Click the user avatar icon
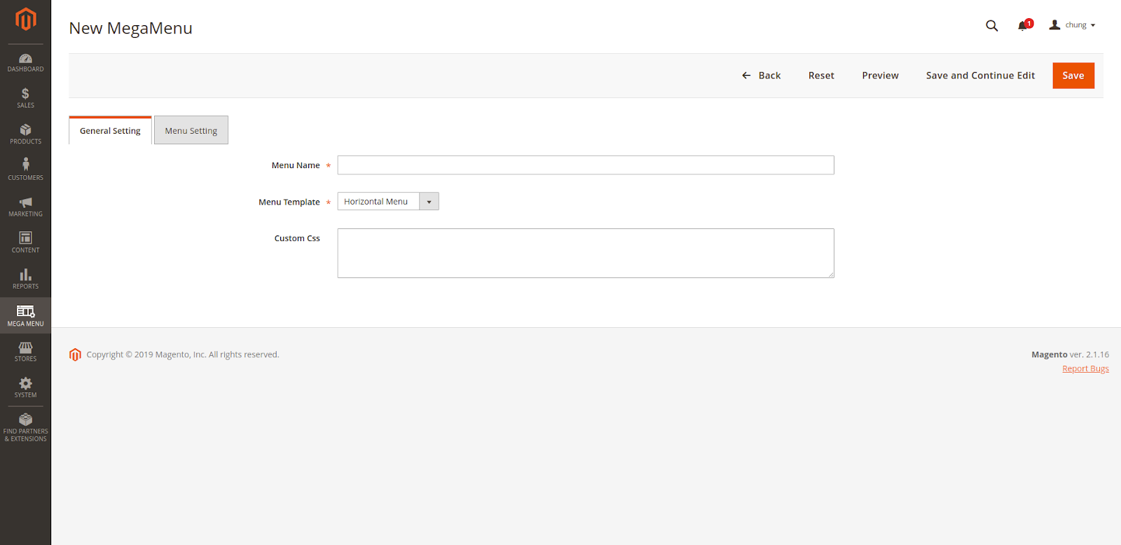 click(x=1054, y=25)
